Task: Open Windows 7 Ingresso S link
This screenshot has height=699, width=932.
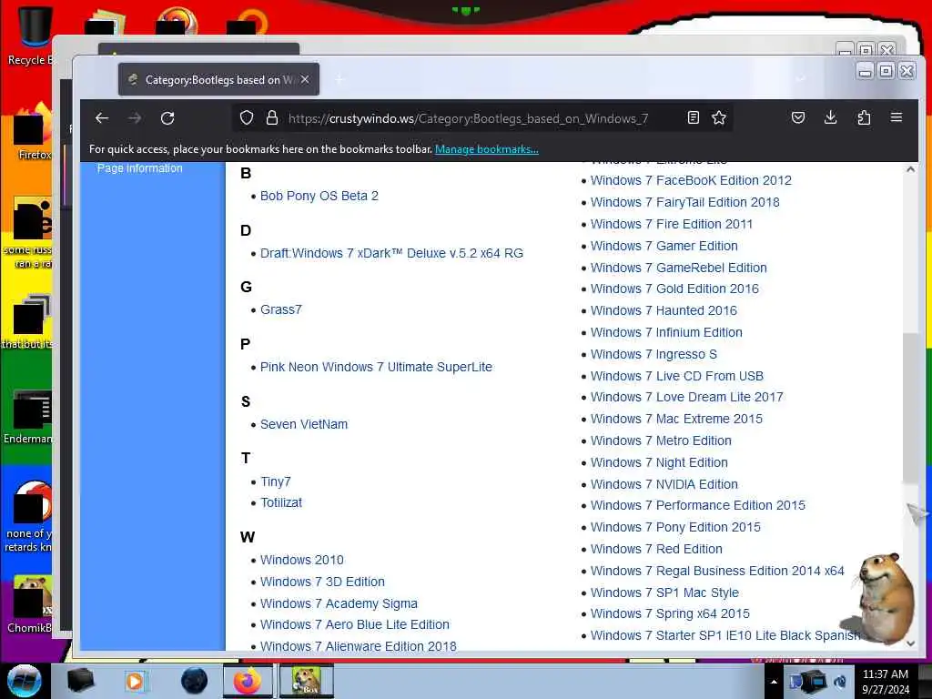Action: [x=653, y=355]
